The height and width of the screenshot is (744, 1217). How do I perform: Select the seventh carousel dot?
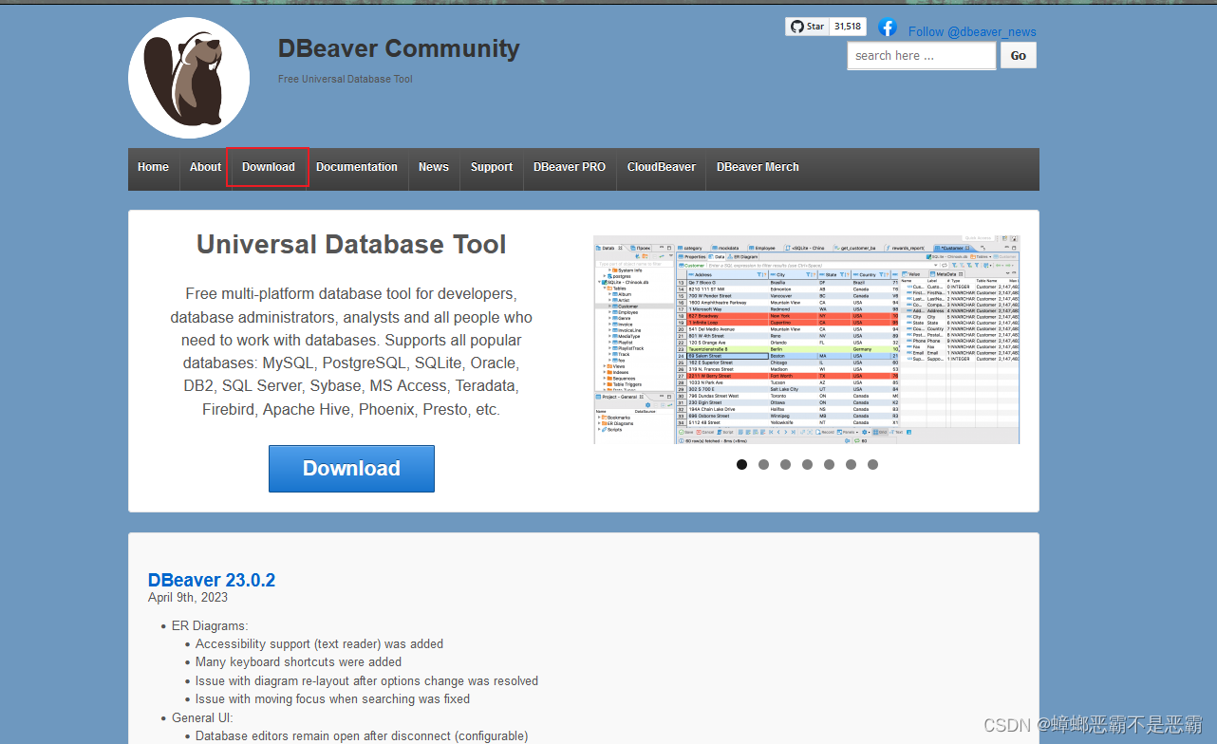pyautogui.click(x=872, y=464)
